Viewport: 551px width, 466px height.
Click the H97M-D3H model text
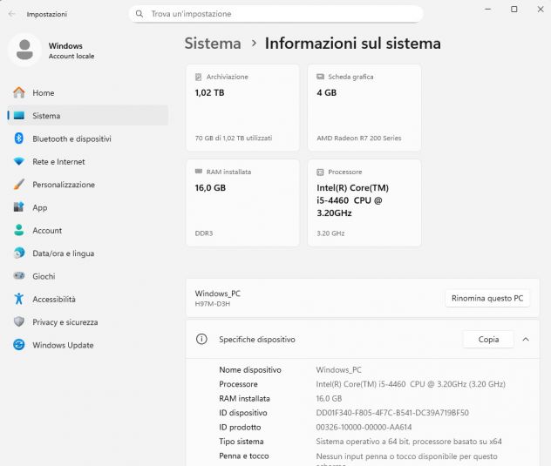click(213, 304)
